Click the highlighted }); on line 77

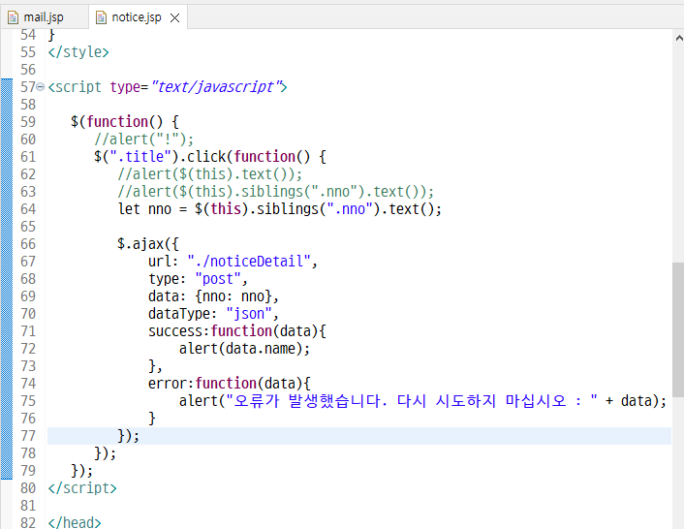(x=128, y=436)
